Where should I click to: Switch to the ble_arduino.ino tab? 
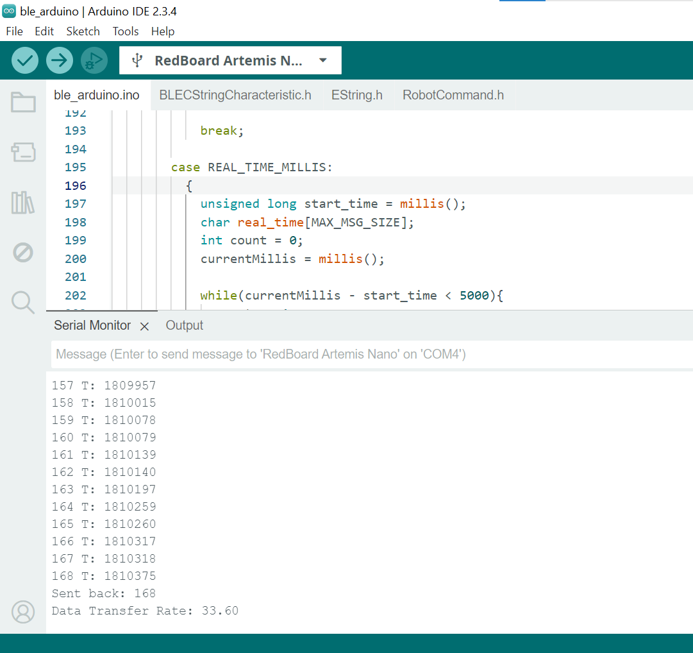(x=97, y=95)
